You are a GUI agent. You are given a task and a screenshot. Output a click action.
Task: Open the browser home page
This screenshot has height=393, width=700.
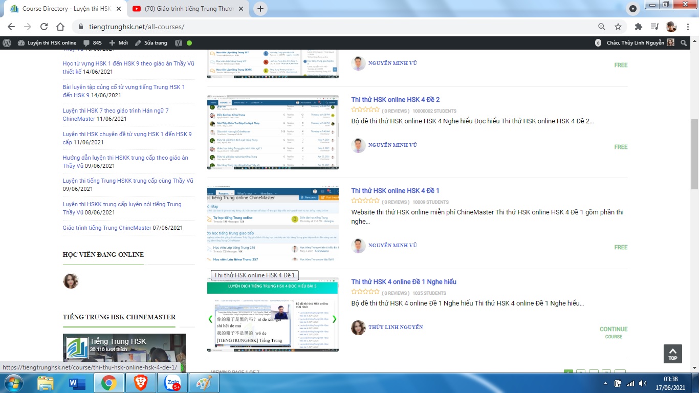pos(60,27)
